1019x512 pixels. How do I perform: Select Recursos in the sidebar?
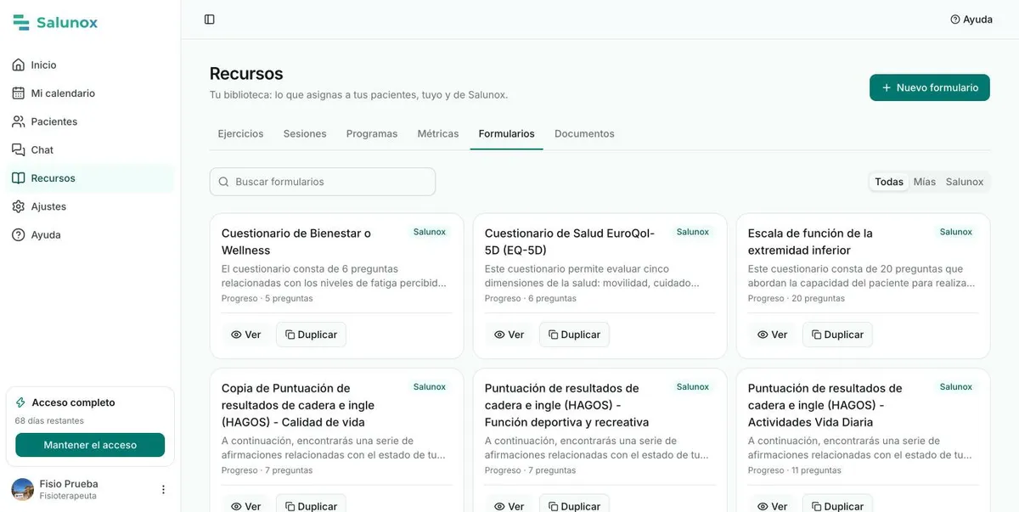tap(88, 178)
